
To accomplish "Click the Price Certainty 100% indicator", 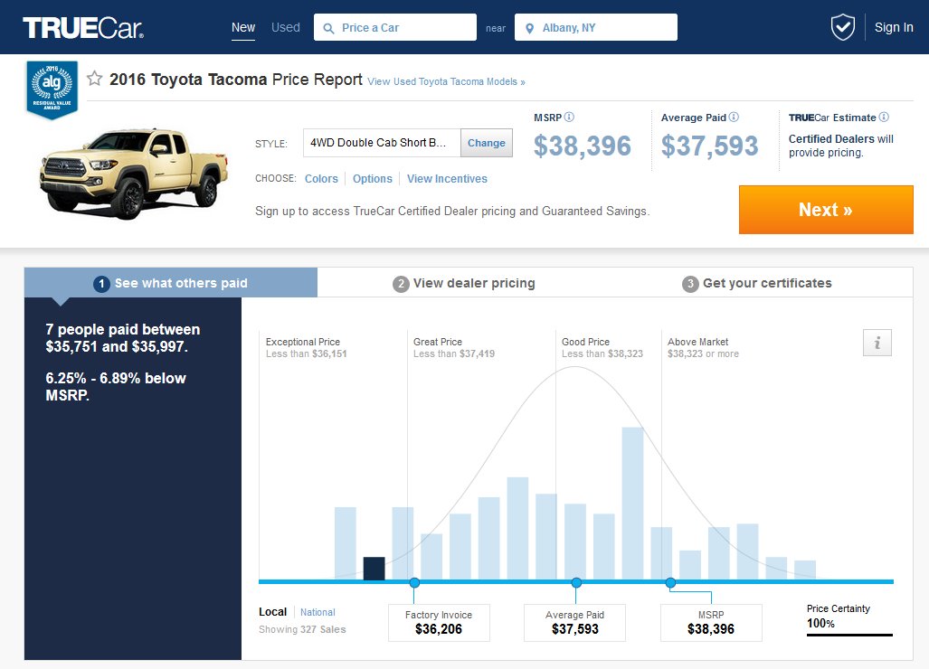I will 849,620.
